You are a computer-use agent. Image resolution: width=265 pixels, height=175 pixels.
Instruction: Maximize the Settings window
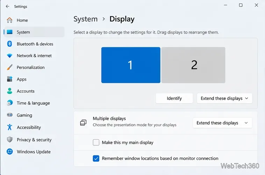[x=241, y=5]
